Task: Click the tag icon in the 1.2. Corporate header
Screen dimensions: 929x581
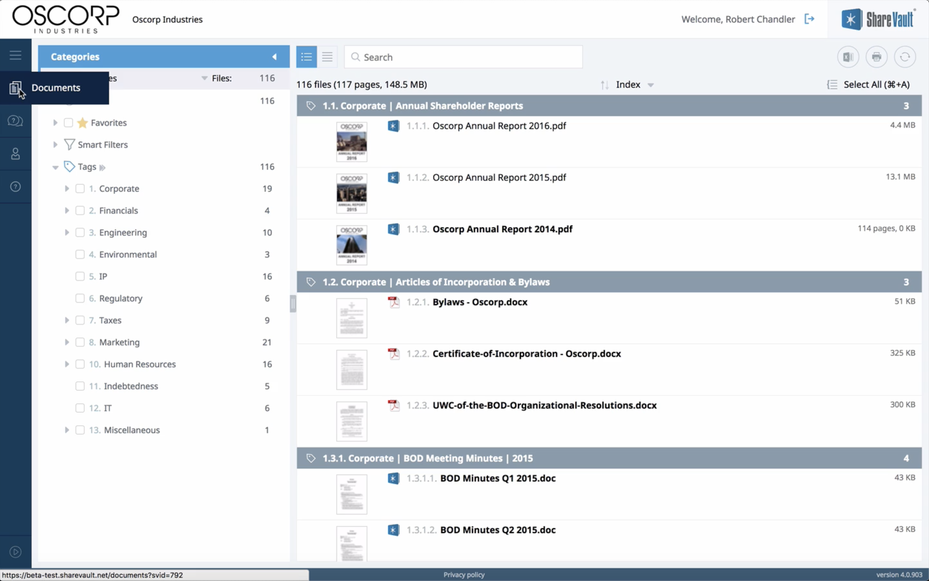Action: click(311, 282)
